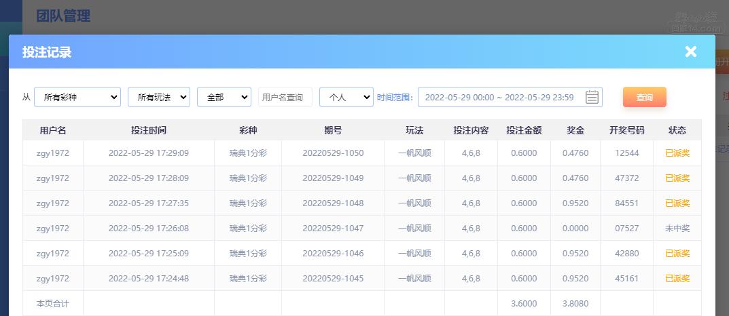The width and height of the screenshot is (729, 316).
Task: Click the 投注记录 dialog title
Action: tap(47, 52)
